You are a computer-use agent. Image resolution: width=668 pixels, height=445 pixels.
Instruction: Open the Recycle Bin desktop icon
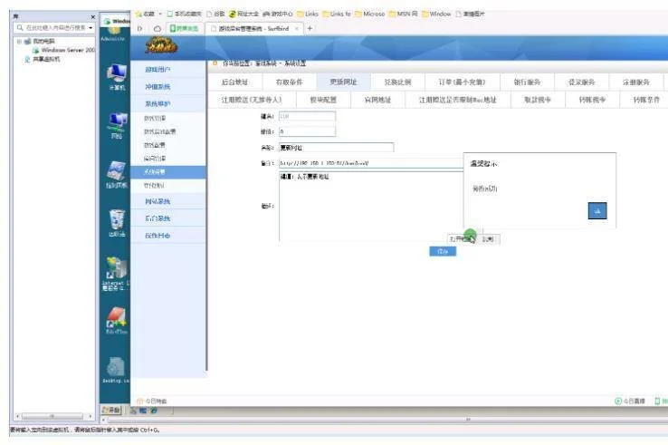(x=117, y=219)
